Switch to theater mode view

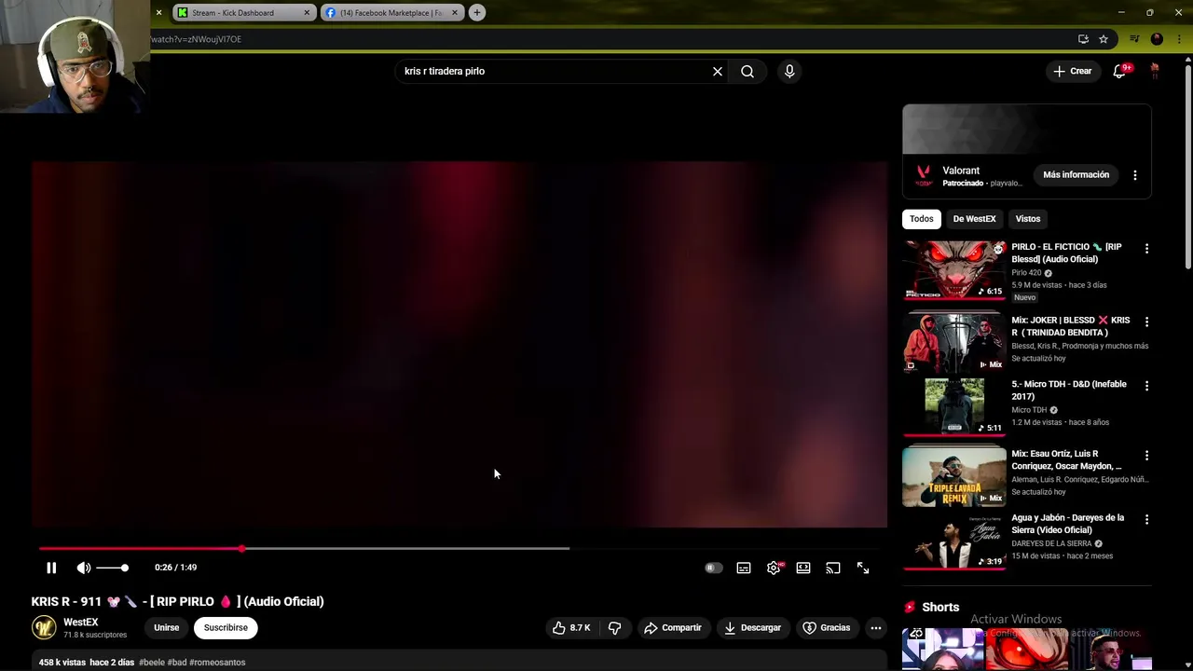coord(803,568)
